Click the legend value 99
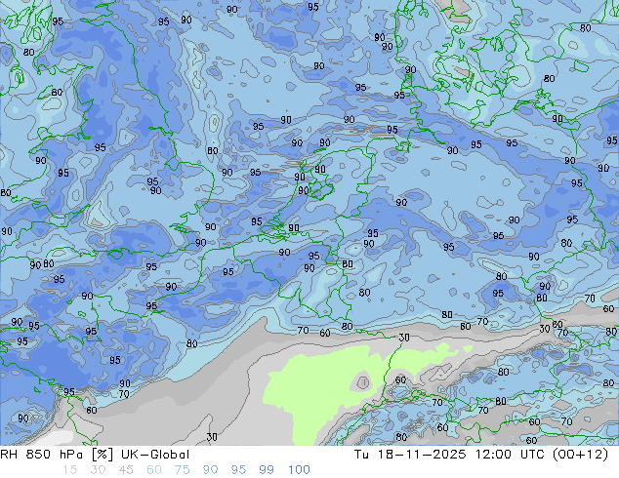Viewport: 619px width, 478px height. coord(267,469)
